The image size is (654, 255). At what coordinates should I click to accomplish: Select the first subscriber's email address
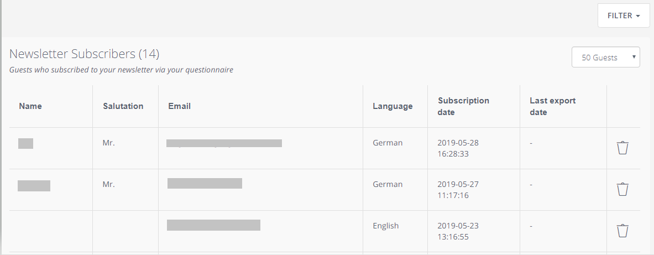(x=224, y=143)
